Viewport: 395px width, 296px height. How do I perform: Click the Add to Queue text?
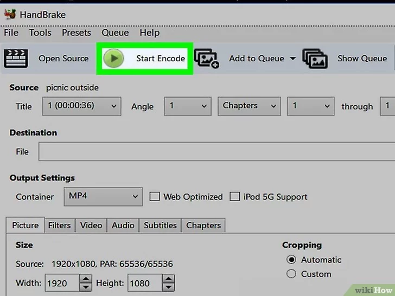(x=257, y=59)
